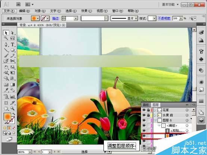Select the Artboard tool
The width and height of the screenshot is (207, 155).
pyautogui.click(x=6, y=103)
